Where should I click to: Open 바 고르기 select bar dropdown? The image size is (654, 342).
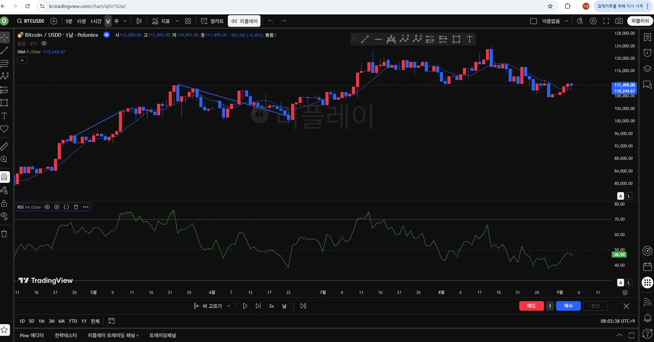(212, 306)
